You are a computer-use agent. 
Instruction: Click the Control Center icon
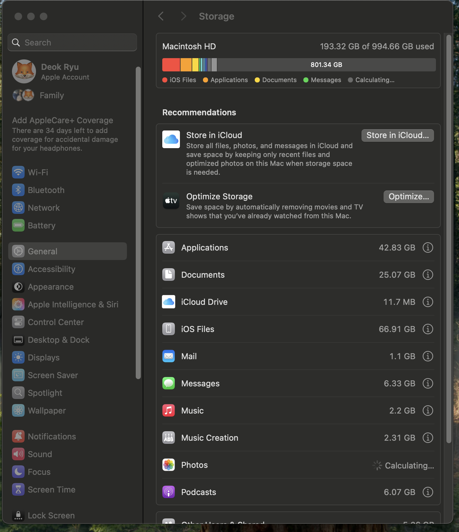tap(18, 322)
